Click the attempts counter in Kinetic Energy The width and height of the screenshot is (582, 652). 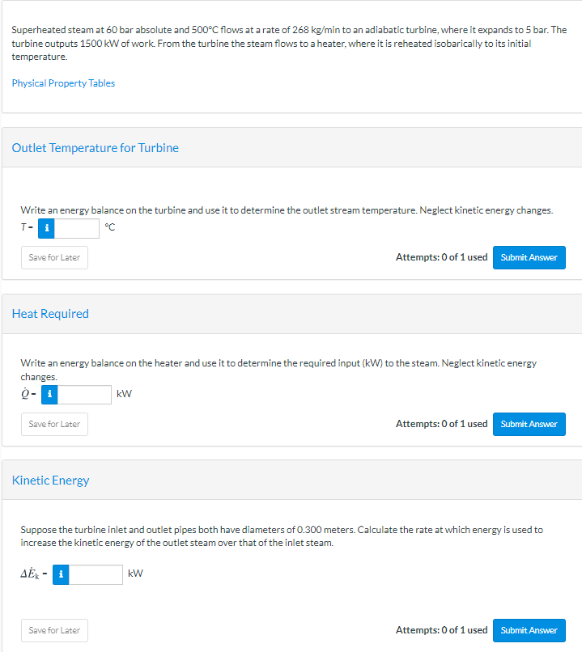[x=441, y=630]
